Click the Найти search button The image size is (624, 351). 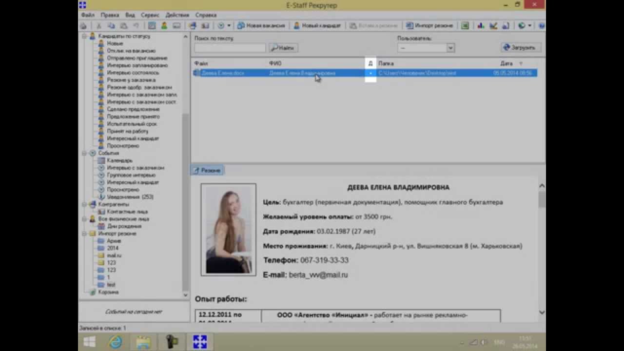point(283,48)
